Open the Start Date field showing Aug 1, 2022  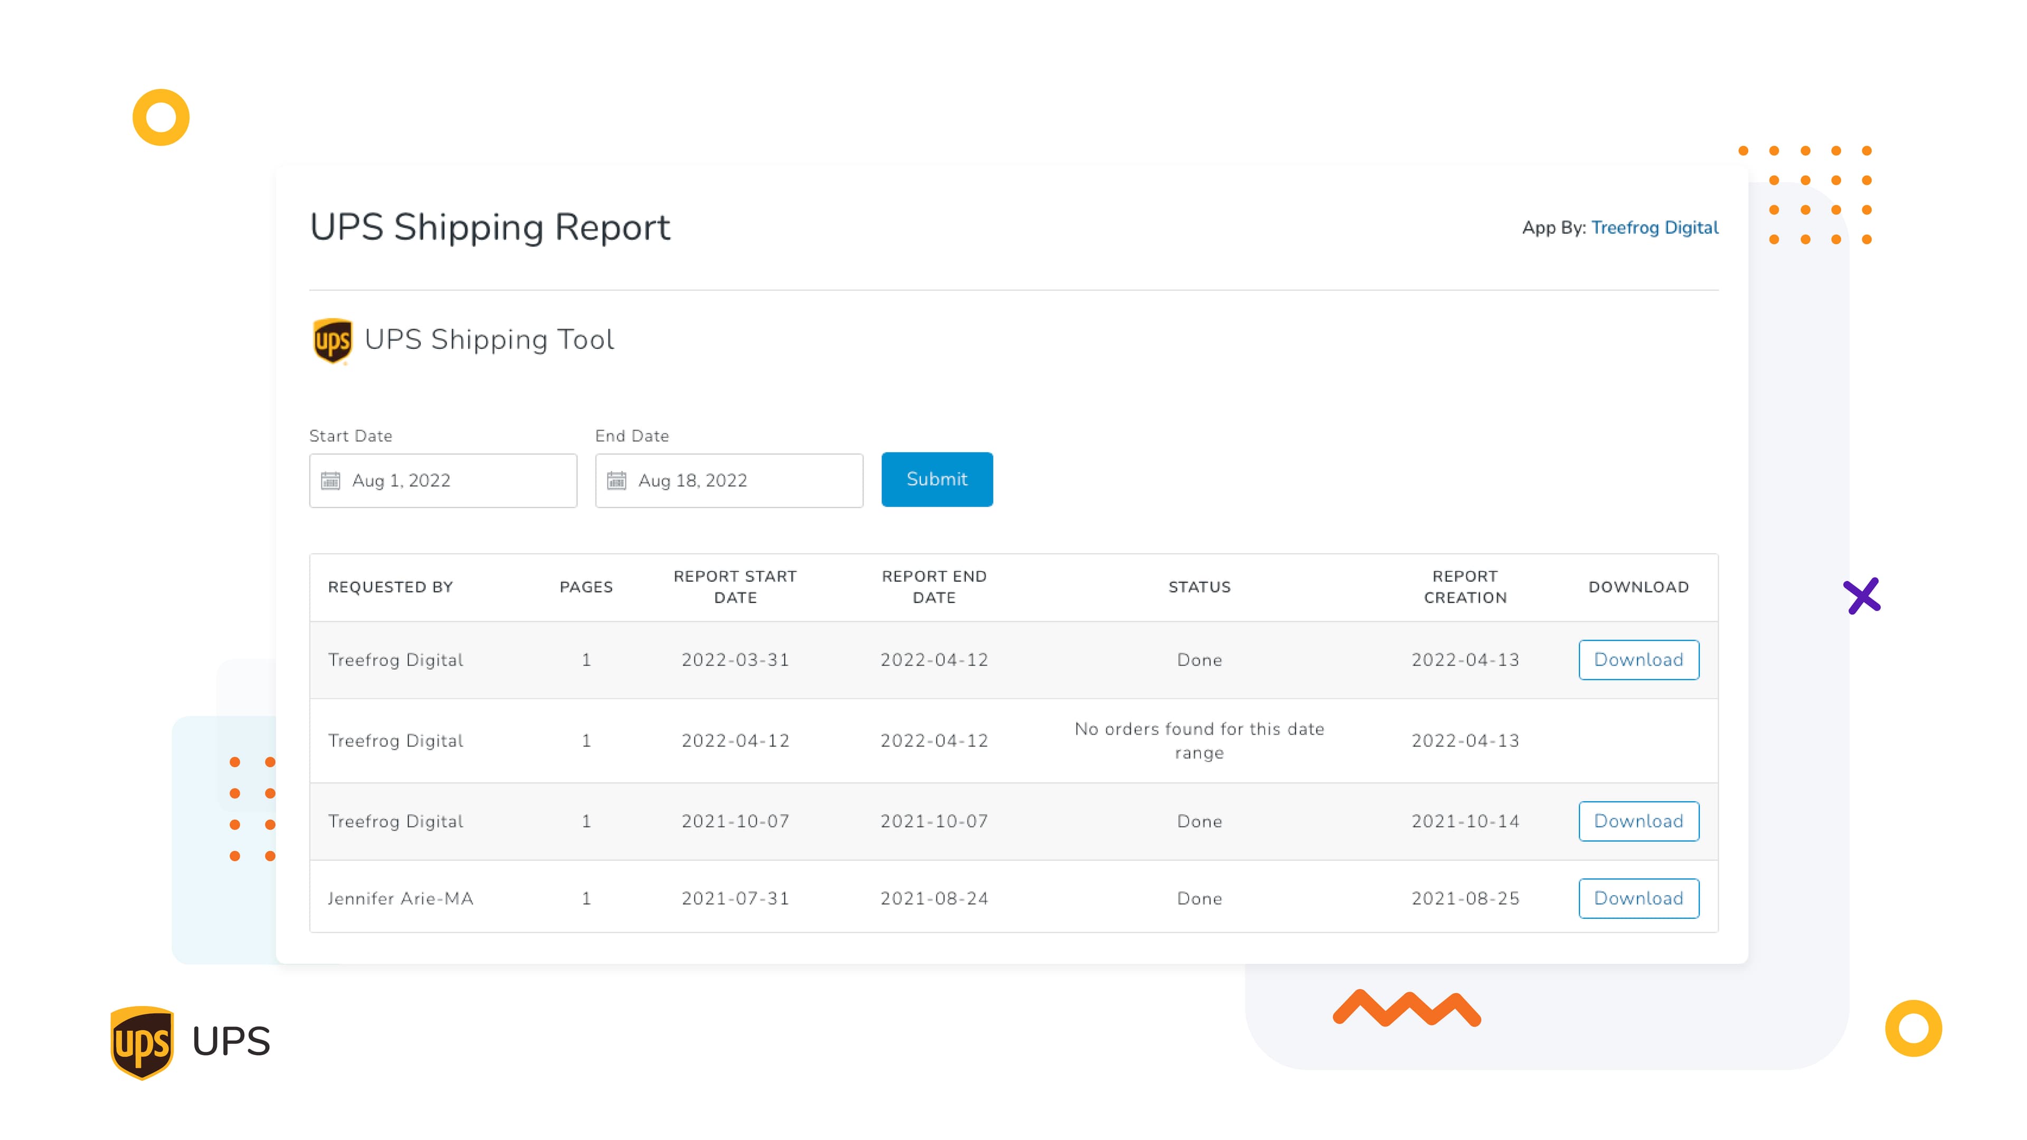443,480
